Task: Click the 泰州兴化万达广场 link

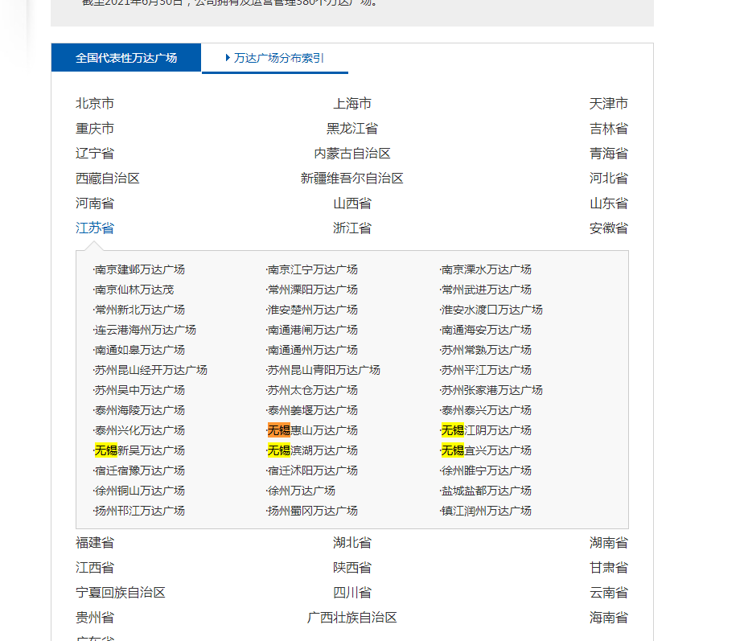Action: [139, 430]
